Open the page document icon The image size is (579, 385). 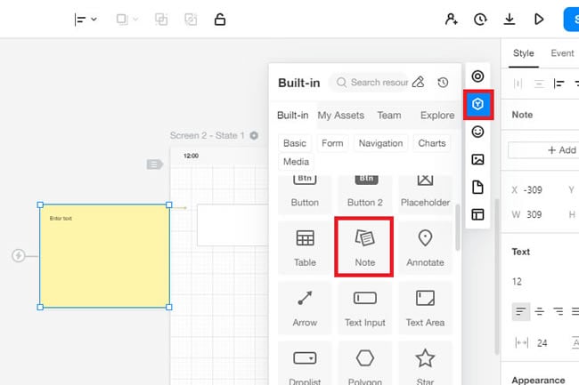(477, 187)
